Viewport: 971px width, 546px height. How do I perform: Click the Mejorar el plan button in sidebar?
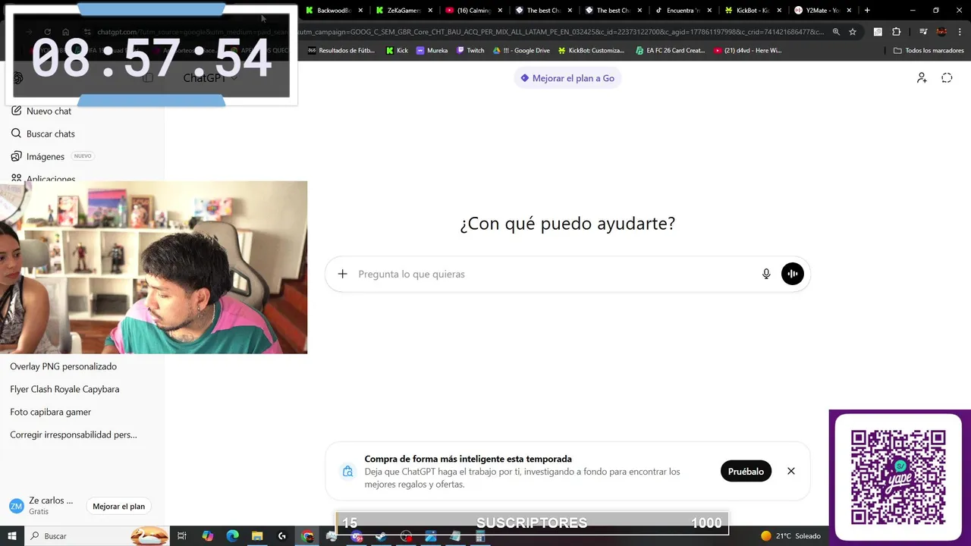click(x=118, y=506)
